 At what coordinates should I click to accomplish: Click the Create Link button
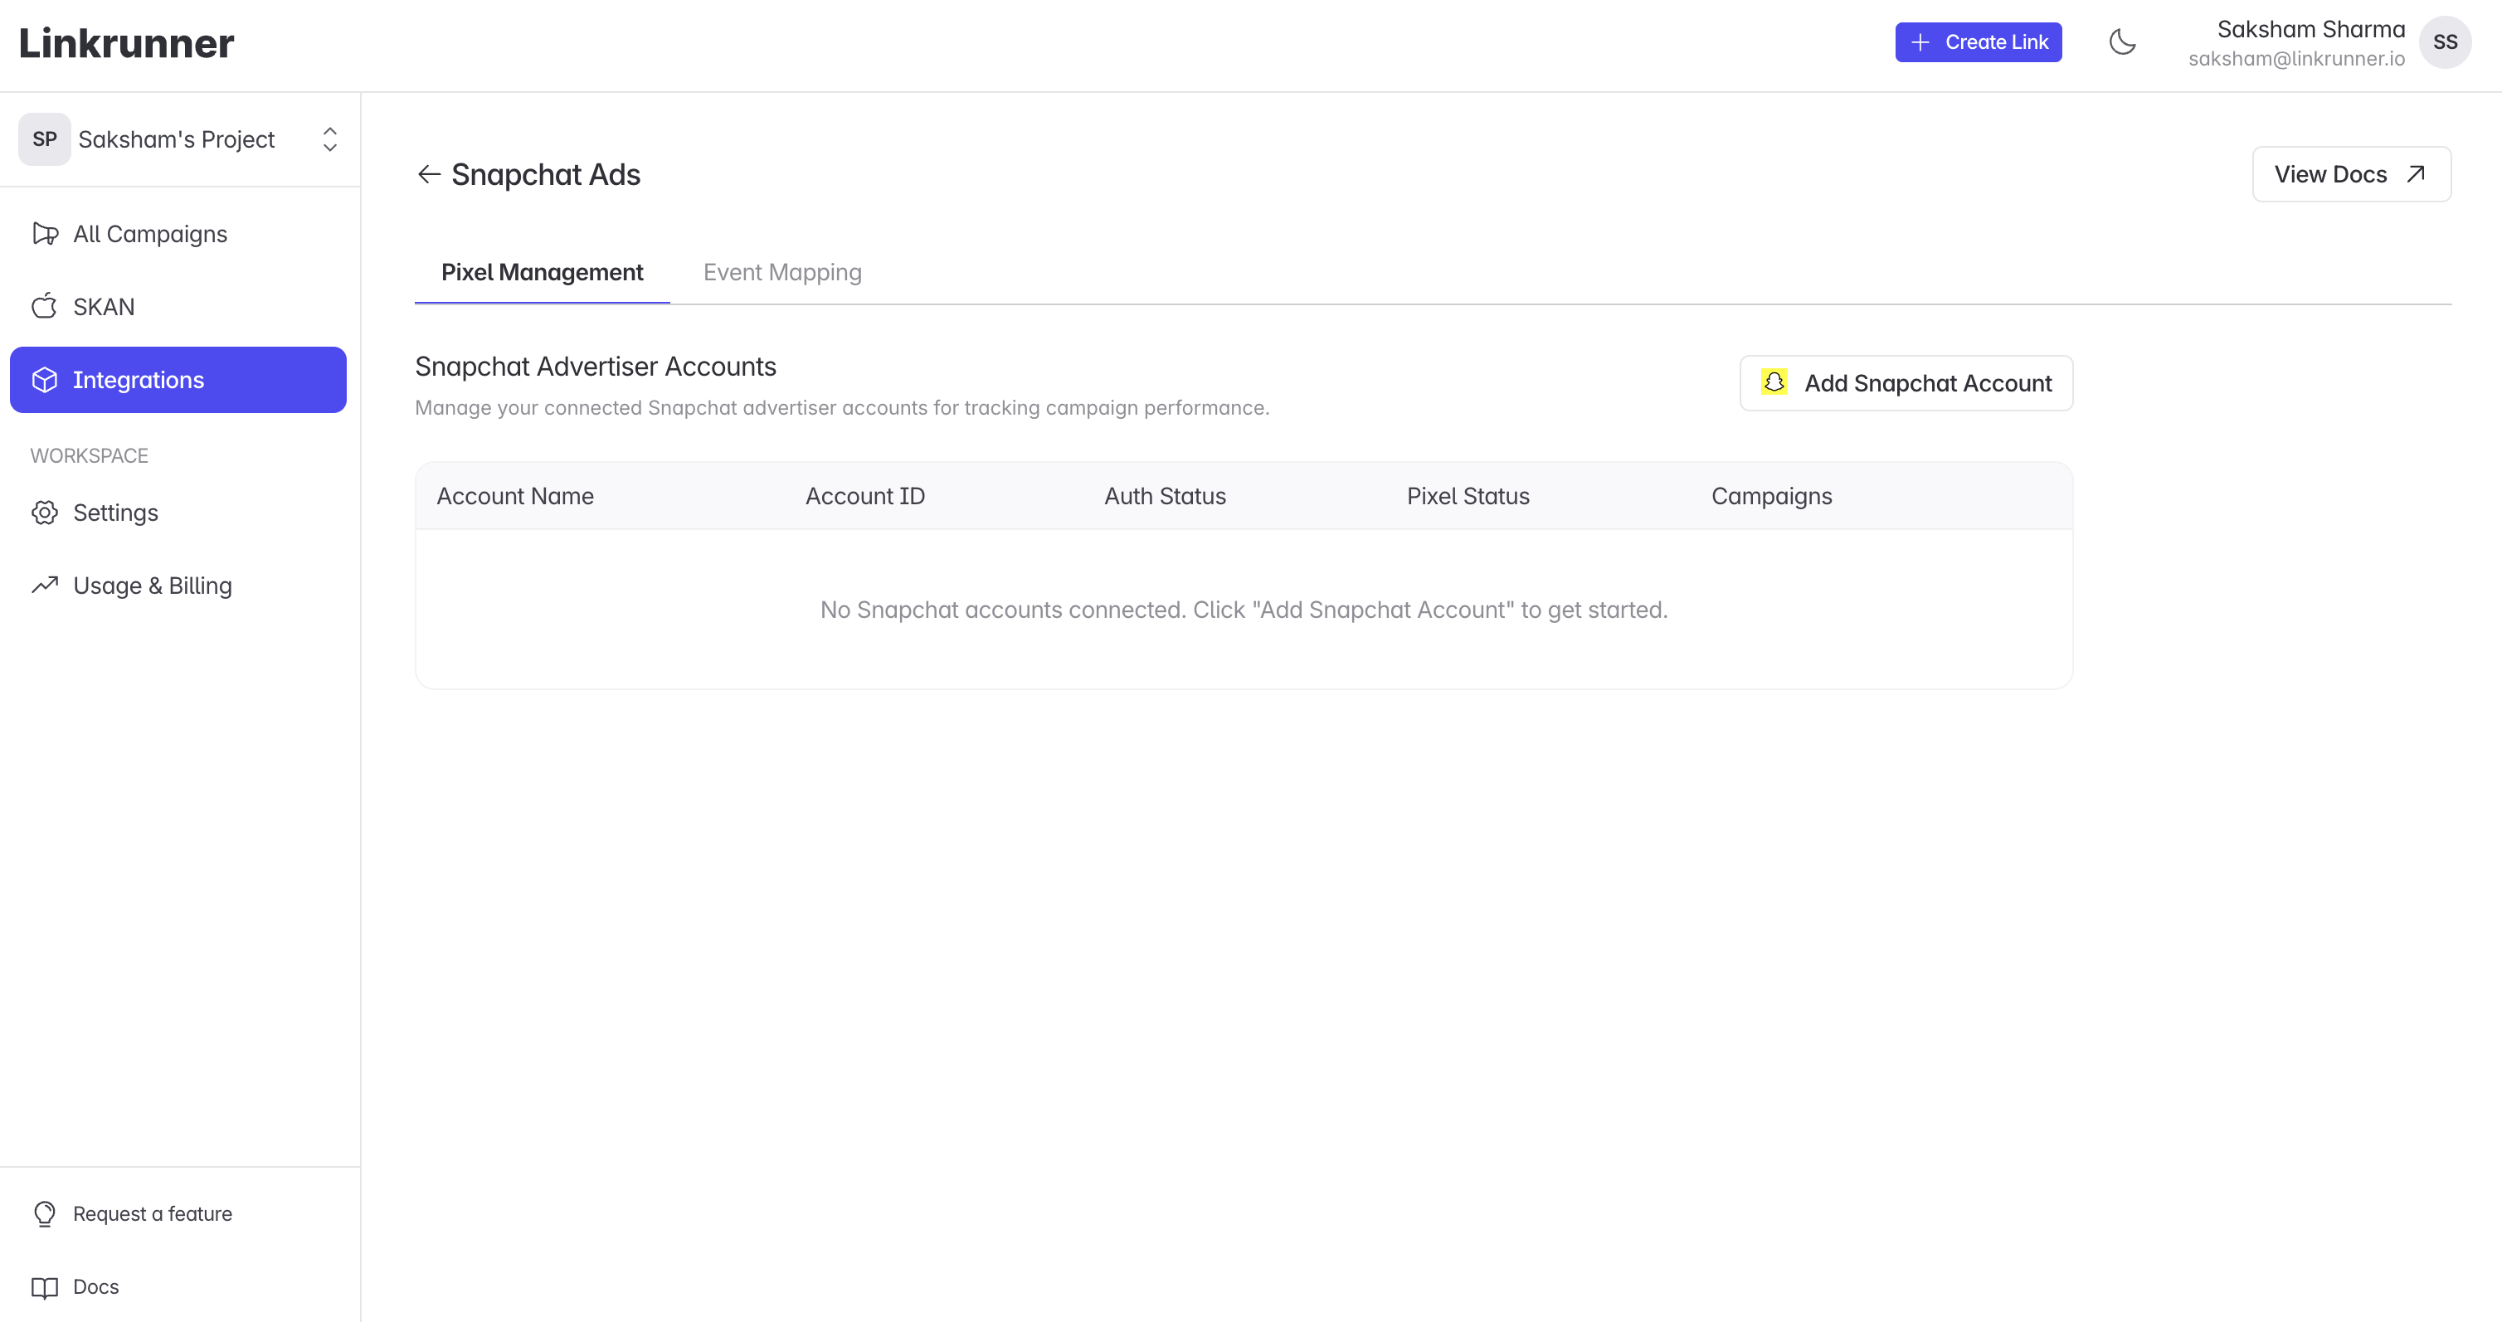coord(1978,41)
